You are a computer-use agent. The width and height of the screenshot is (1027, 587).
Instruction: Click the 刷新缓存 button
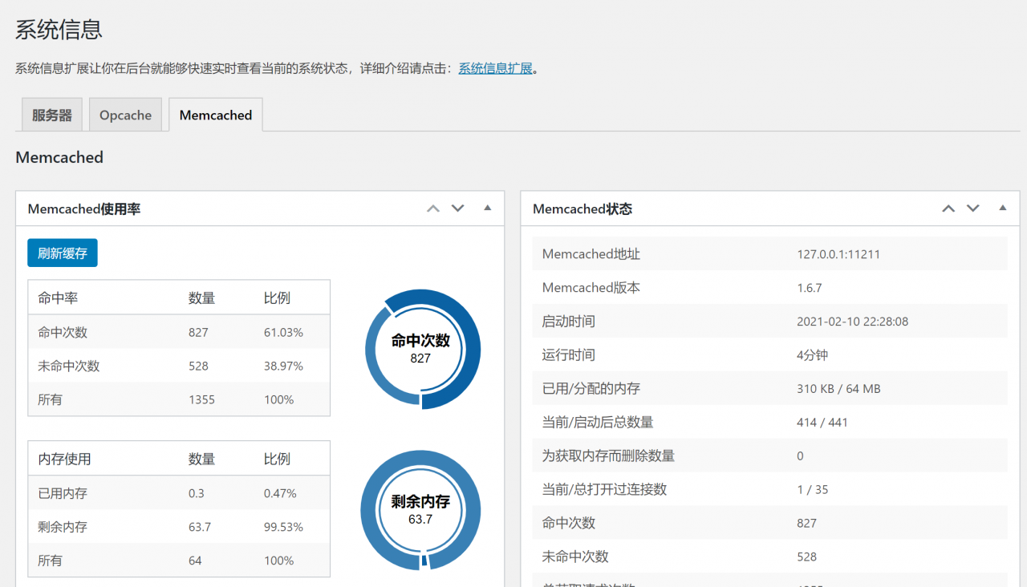tap(63, 253)
